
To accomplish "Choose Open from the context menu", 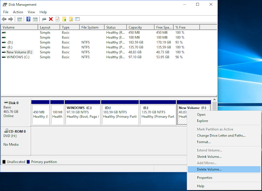I will tap(224, 115).
